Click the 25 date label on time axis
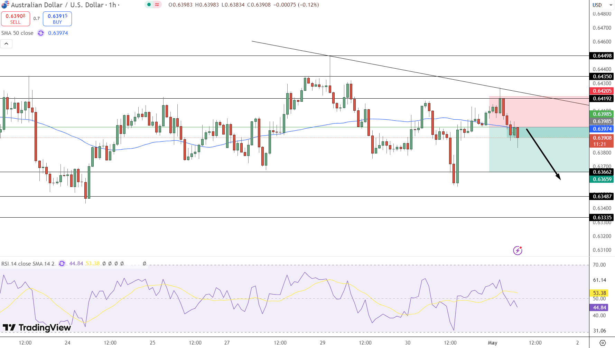 (x=152, y=343)
